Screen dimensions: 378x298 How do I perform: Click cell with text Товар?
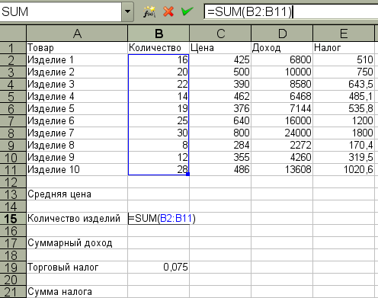pyautogui.click(x=77, y=48)
